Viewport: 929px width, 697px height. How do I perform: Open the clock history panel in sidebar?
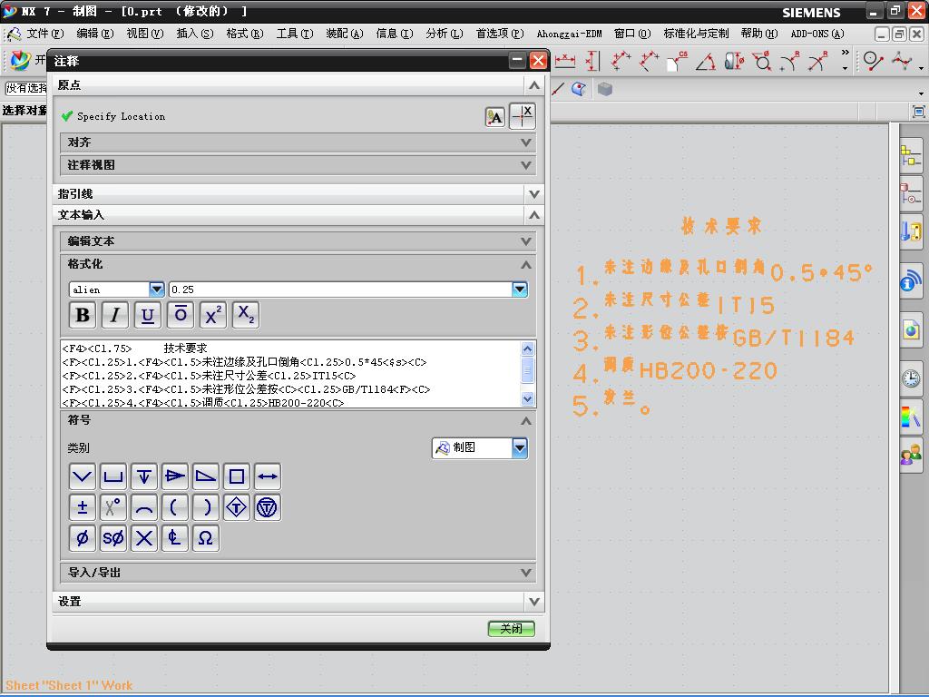[x=911, y=378]
